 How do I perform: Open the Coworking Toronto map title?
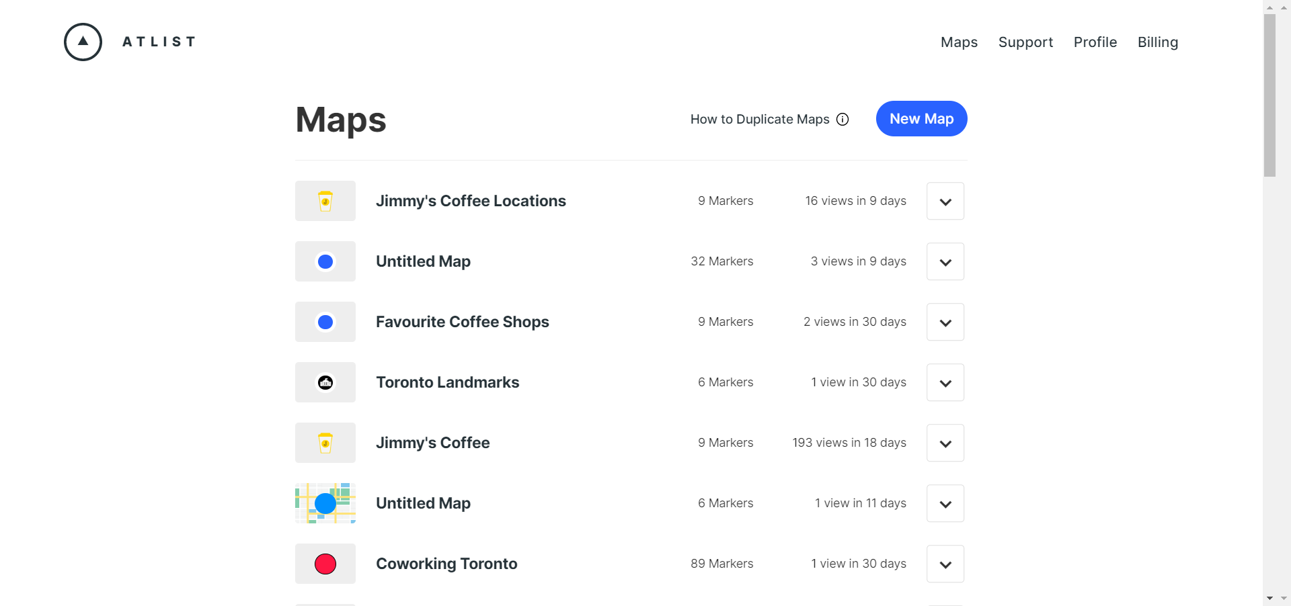click(x=446, y=564)
